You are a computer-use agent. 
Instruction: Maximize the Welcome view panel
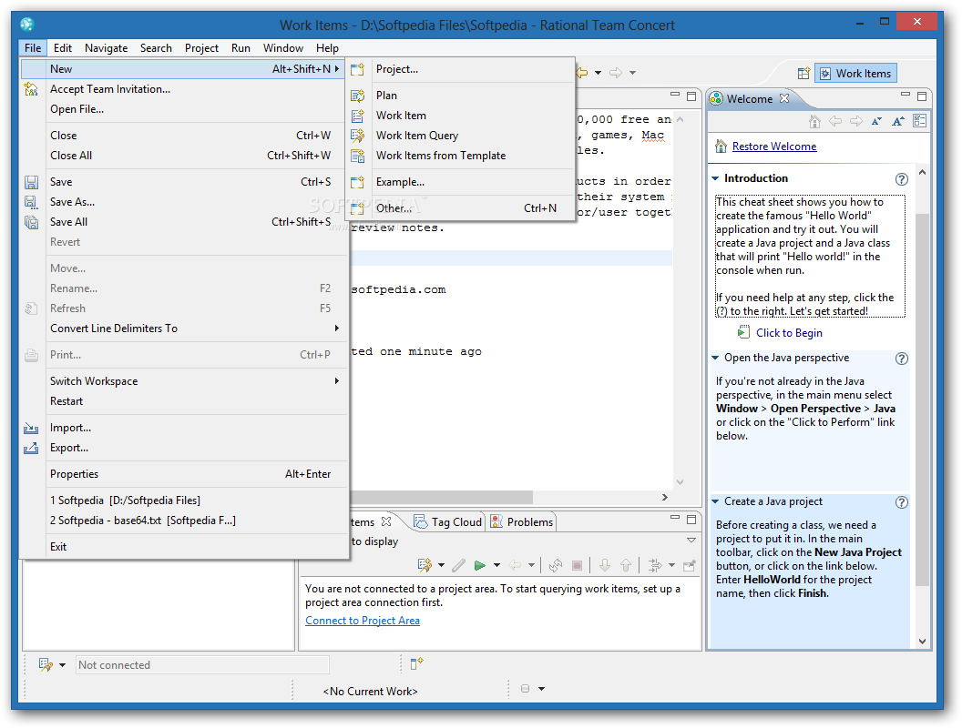coord(922,96)
